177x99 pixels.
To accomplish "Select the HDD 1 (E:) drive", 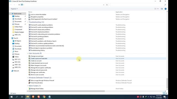I will click(x=17, y=65).
